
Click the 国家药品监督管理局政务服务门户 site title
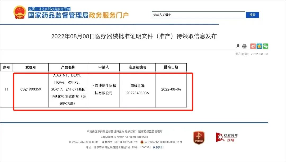(78, 15)
